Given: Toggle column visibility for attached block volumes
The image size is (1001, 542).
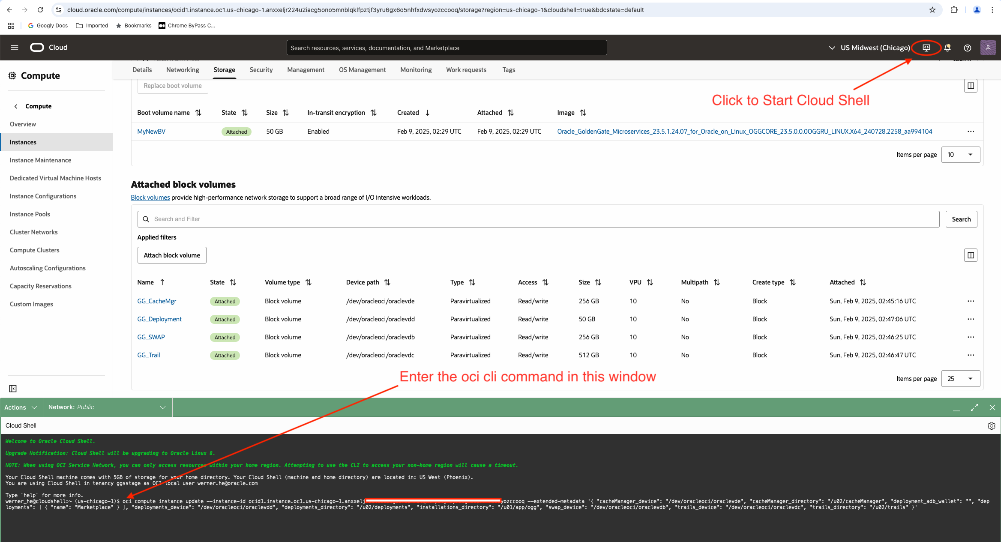Looking at the screenshot, I should tap(971, 255).
